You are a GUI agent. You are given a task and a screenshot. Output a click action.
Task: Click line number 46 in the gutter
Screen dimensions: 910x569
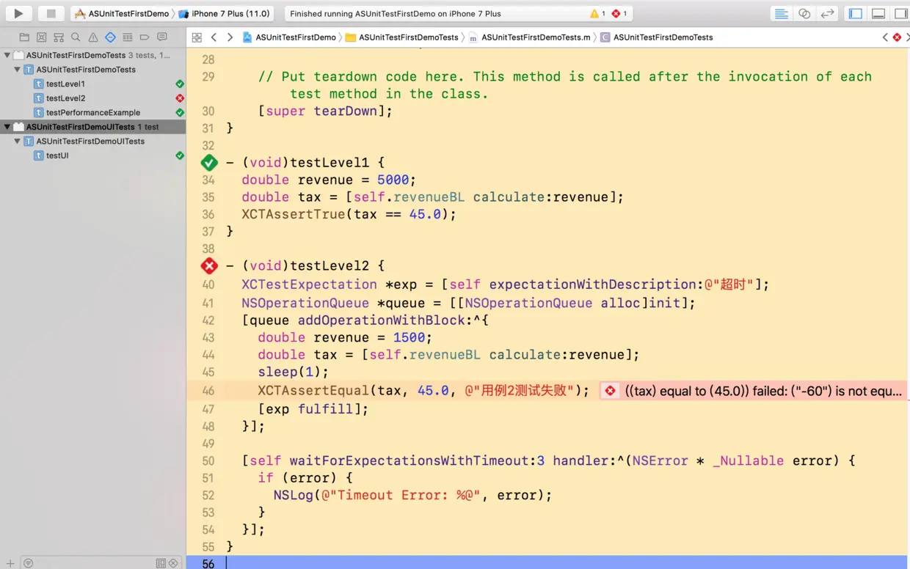[x=208, y=391]
